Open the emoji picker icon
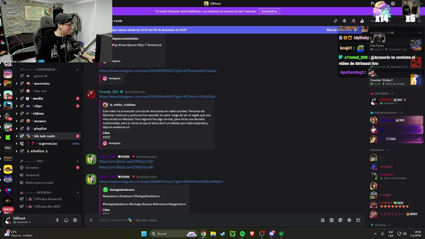The image size is (425, 239). tap(349, 220)
